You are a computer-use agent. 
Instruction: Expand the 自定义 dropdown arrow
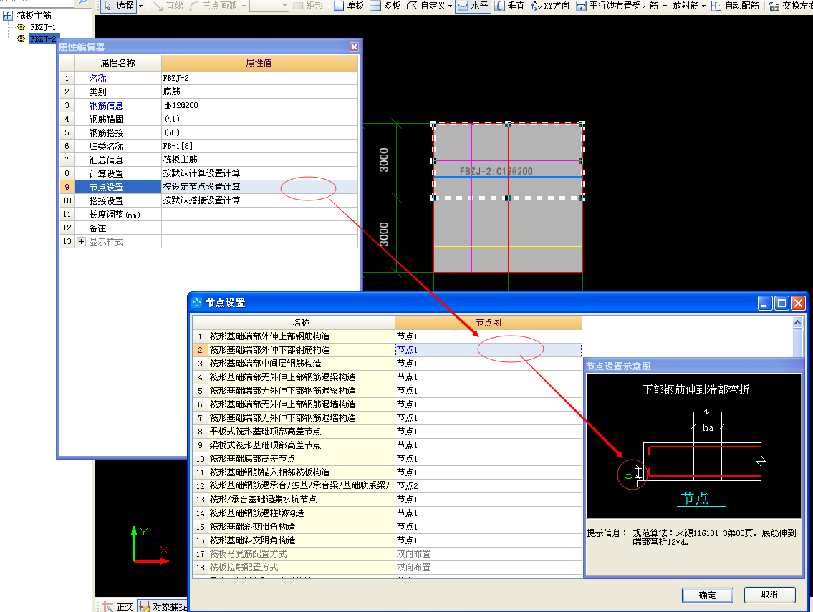tap(450, 6)
